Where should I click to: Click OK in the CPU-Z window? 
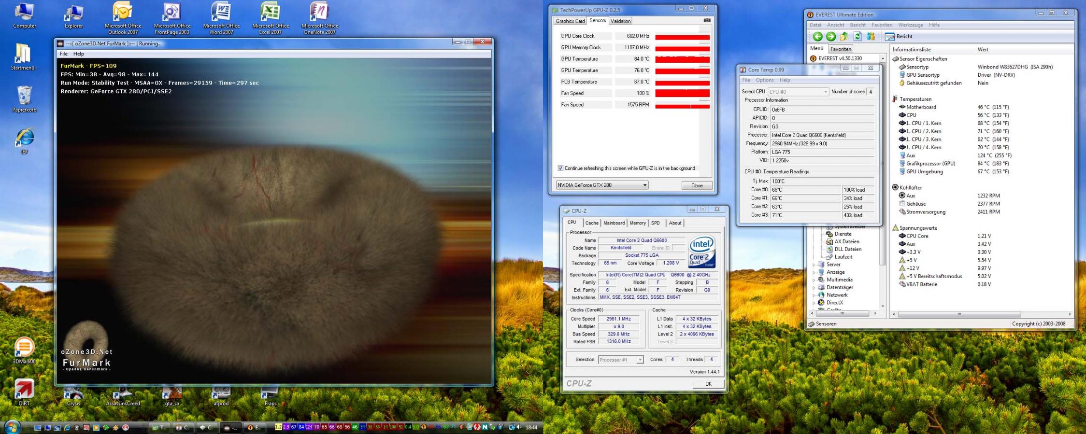pyautogui.click(x=708, y=384)
